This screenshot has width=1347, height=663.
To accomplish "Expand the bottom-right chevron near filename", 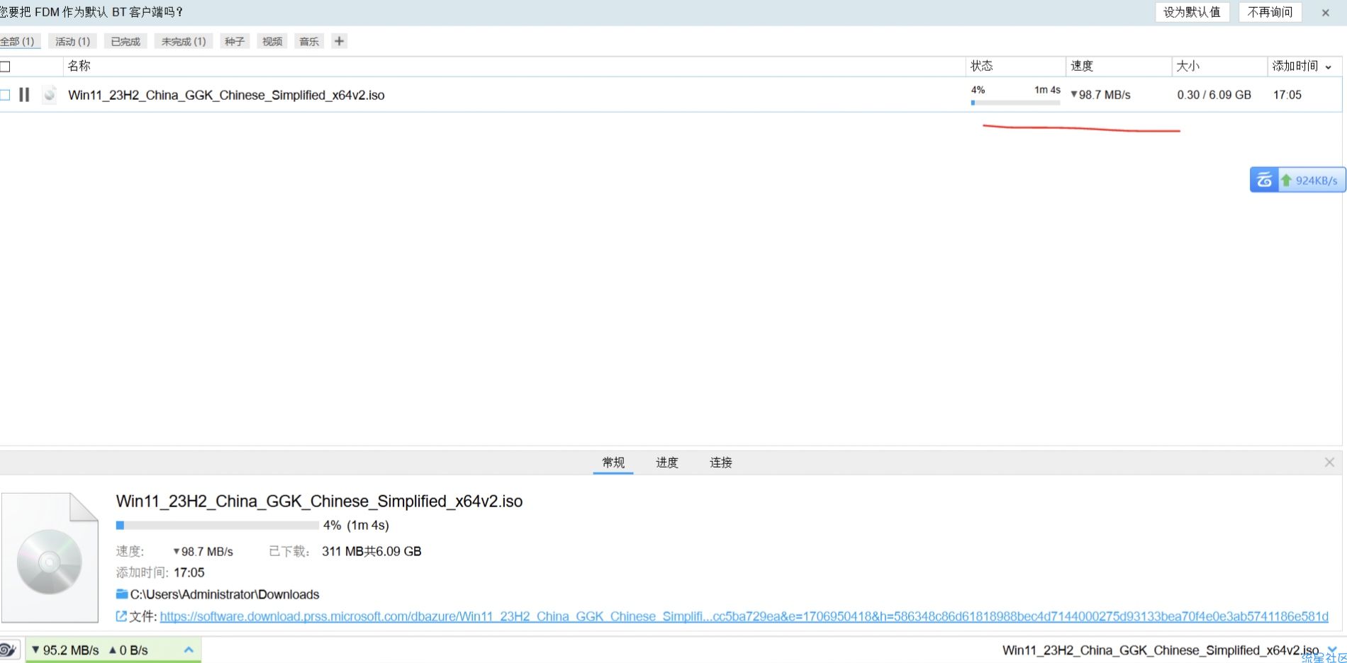I will coord(1332,650).
